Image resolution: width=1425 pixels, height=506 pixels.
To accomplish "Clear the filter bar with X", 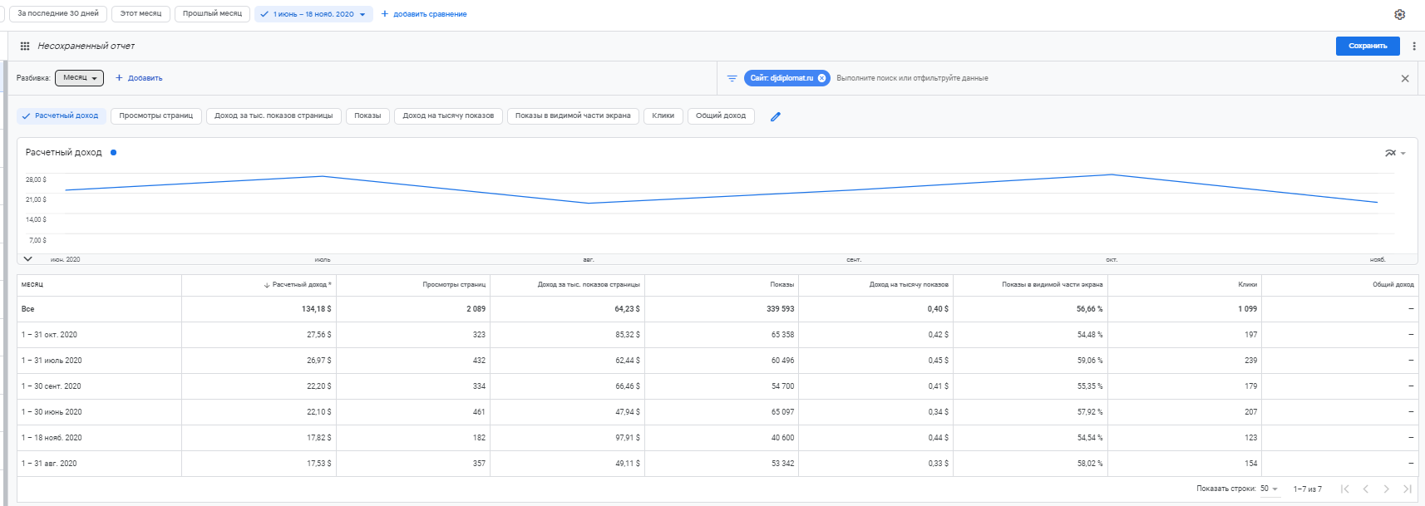I will (1405, 79).
